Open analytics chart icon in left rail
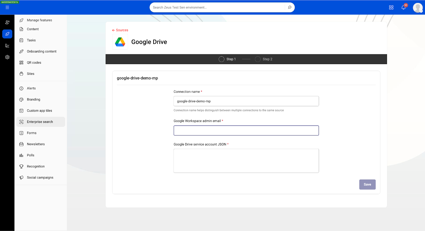 (7, 46)
